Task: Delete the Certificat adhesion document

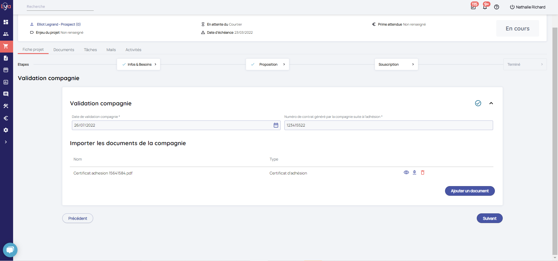Action: 423,172
